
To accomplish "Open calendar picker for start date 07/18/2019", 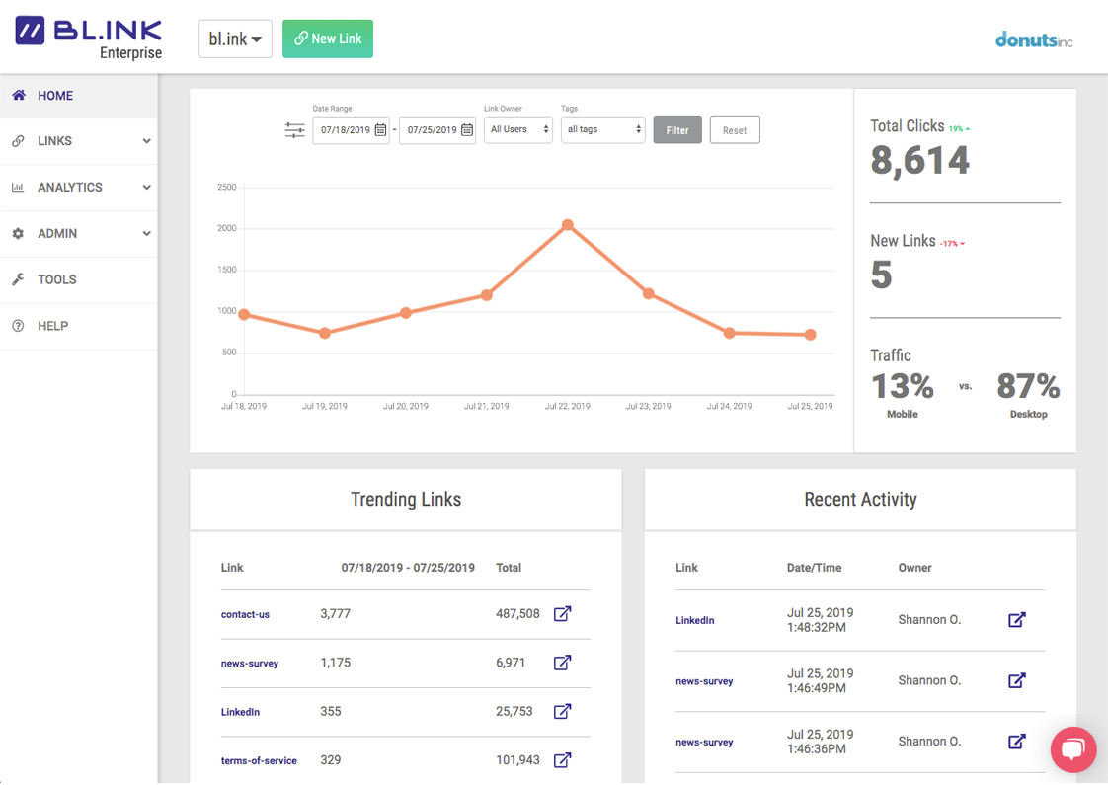I will (380, 130).
